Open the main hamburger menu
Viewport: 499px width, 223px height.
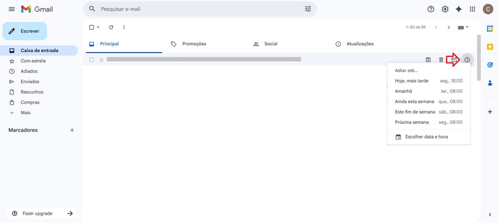[x=12, y=9]
